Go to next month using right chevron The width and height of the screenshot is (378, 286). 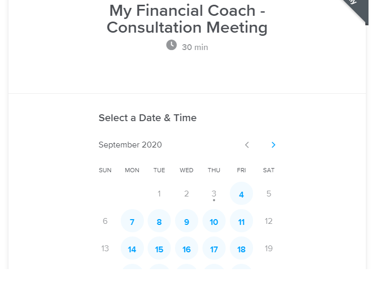(273, 145)
